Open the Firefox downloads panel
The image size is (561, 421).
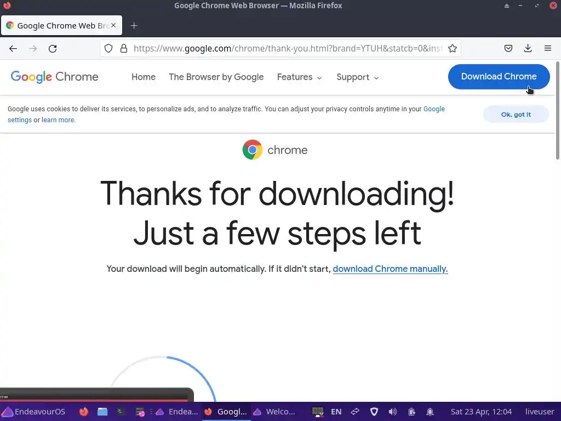point(528,48)
